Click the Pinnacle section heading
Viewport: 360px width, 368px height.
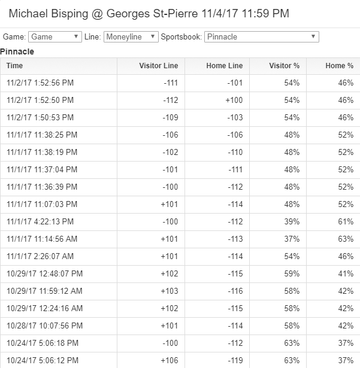point(17,51)
